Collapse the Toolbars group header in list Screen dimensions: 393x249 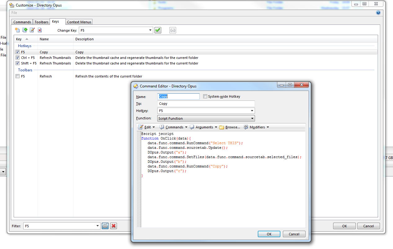pos(25,70)
